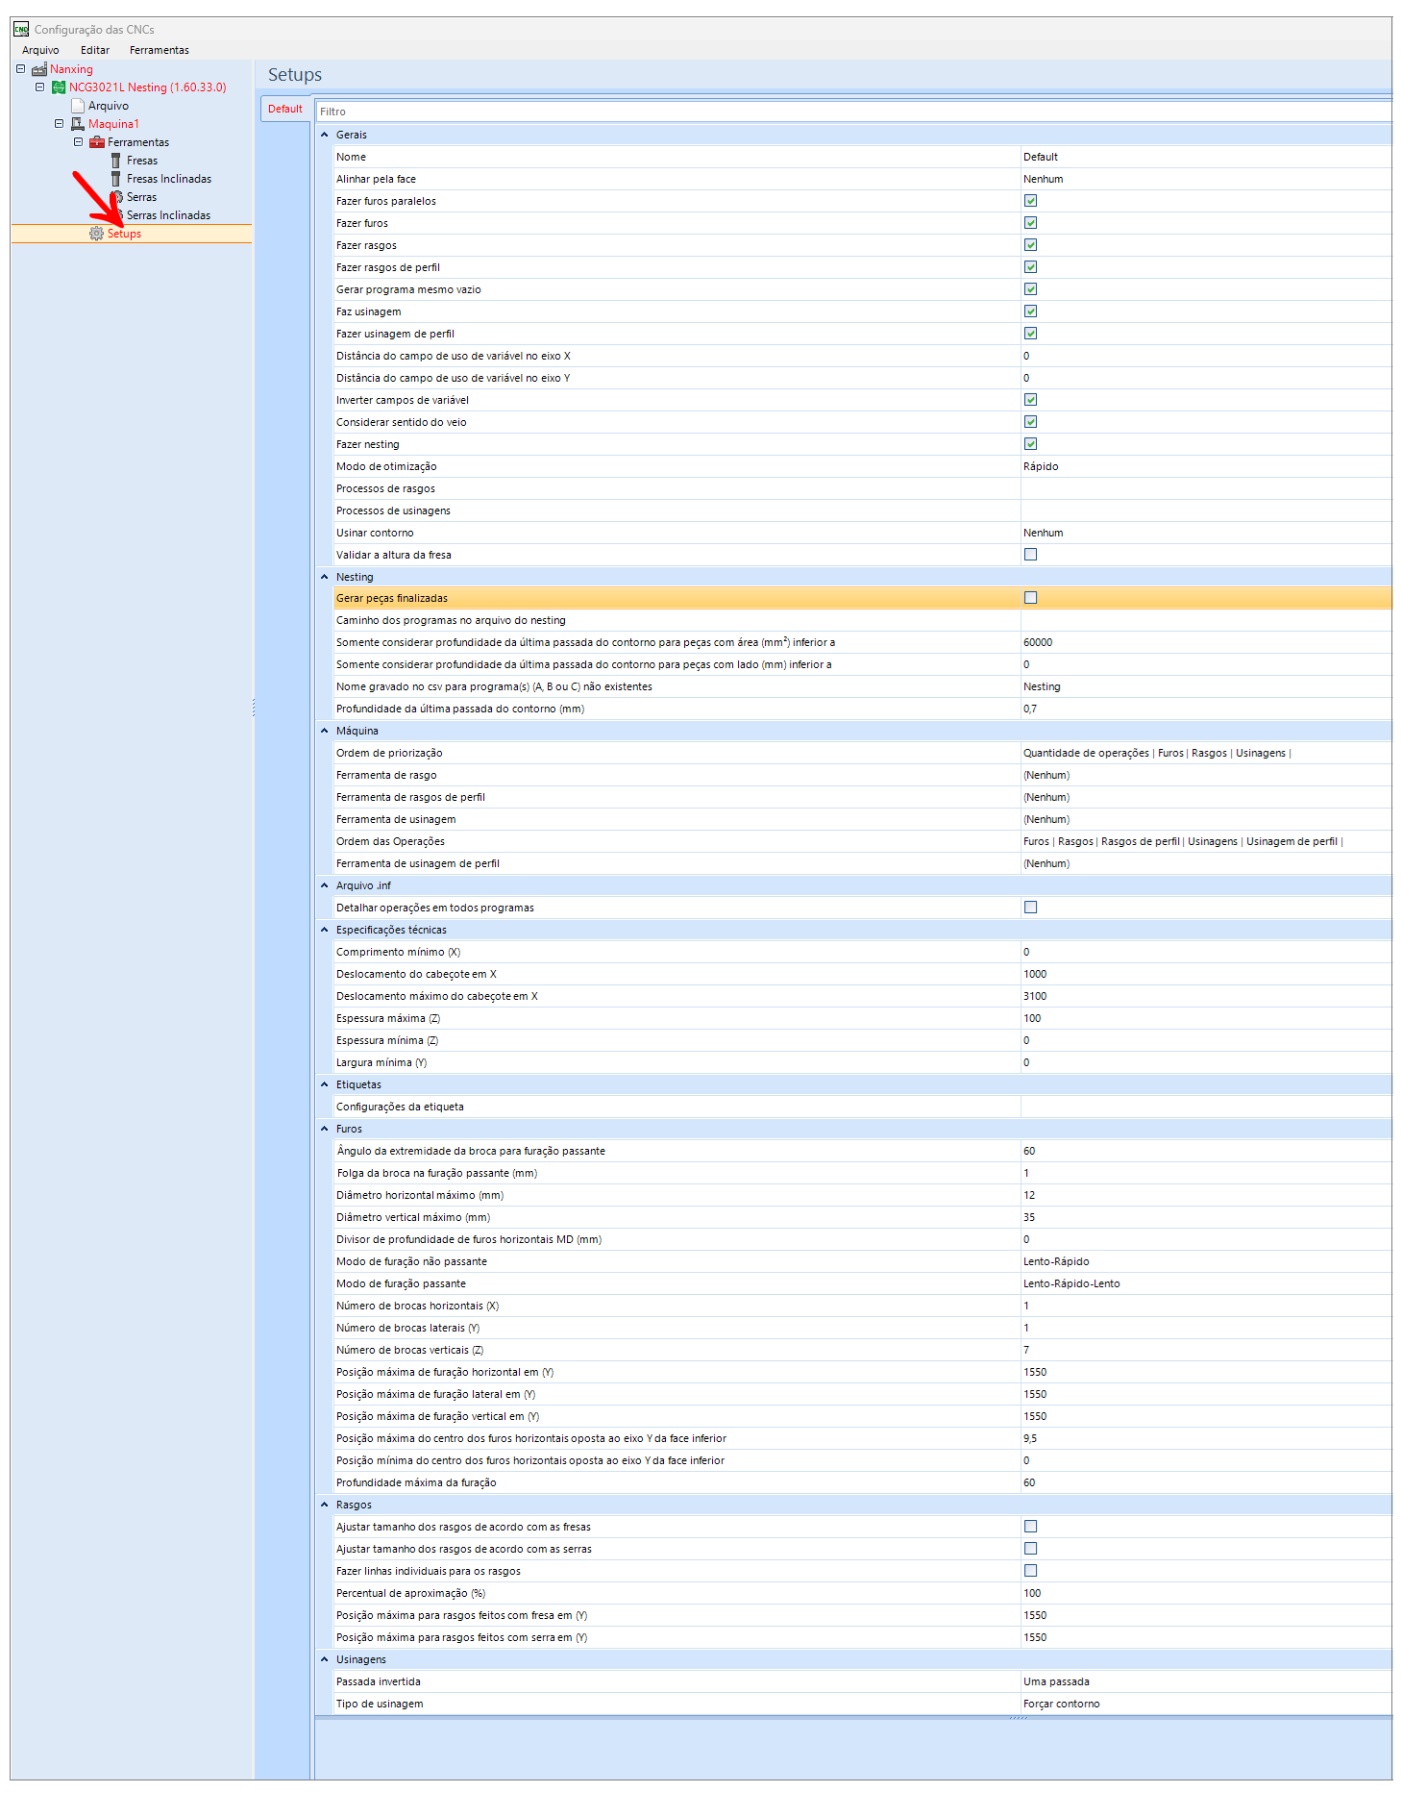1402x1817 pixels.
Task: Click Ferramenta de rasgo value (Nenhum)
Action: [1045, 775]
